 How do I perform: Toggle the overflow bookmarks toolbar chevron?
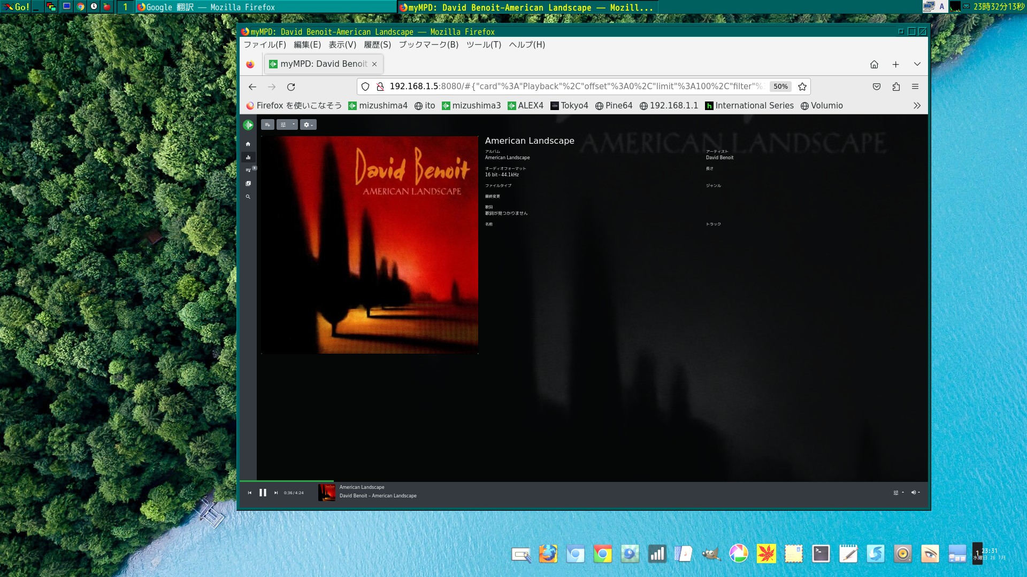pos(916,105)
